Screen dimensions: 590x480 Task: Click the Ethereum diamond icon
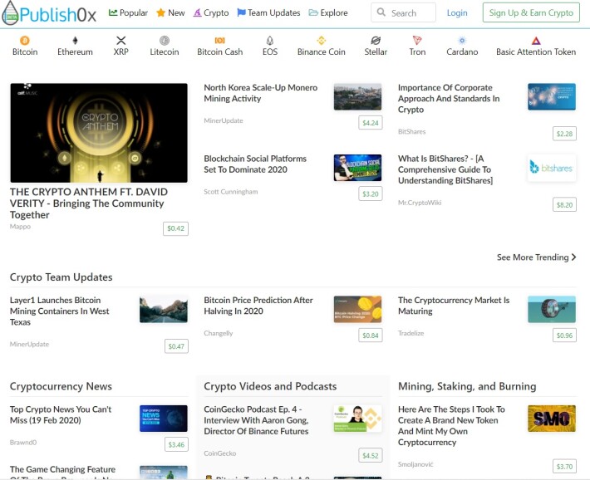[x=75, y=40]
